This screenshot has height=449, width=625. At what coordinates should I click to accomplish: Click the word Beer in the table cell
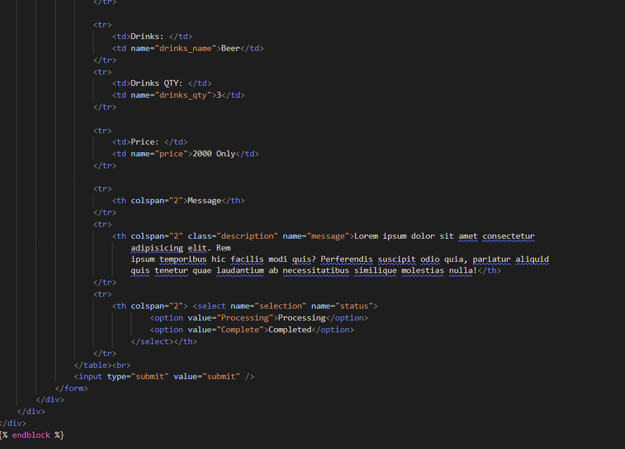tap(230, 48)
